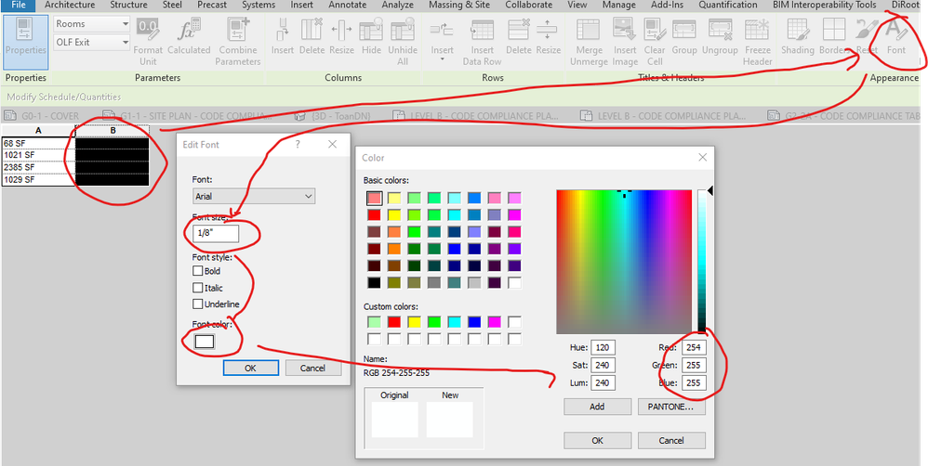This screenshot has height=466, width=928.
Task: Click the Lum value field
Action: coord(603,382)
